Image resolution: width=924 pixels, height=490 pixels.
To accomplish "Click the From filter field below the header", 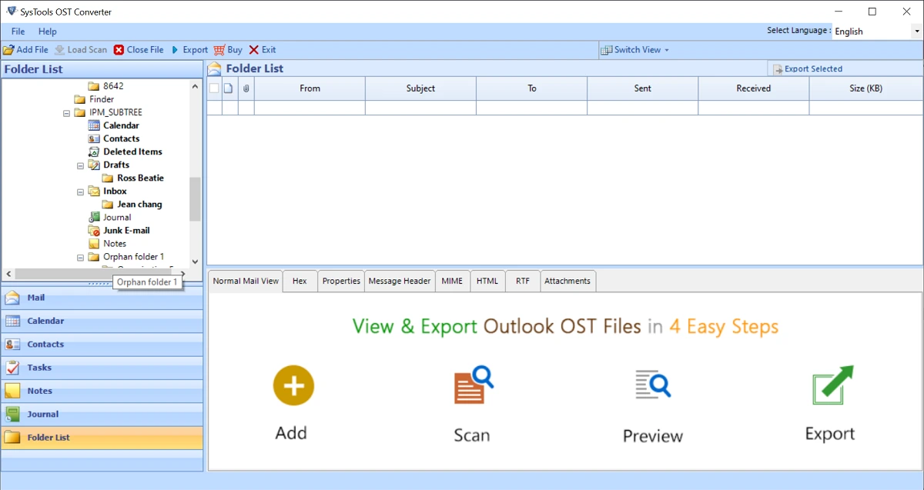I will 310,108.
